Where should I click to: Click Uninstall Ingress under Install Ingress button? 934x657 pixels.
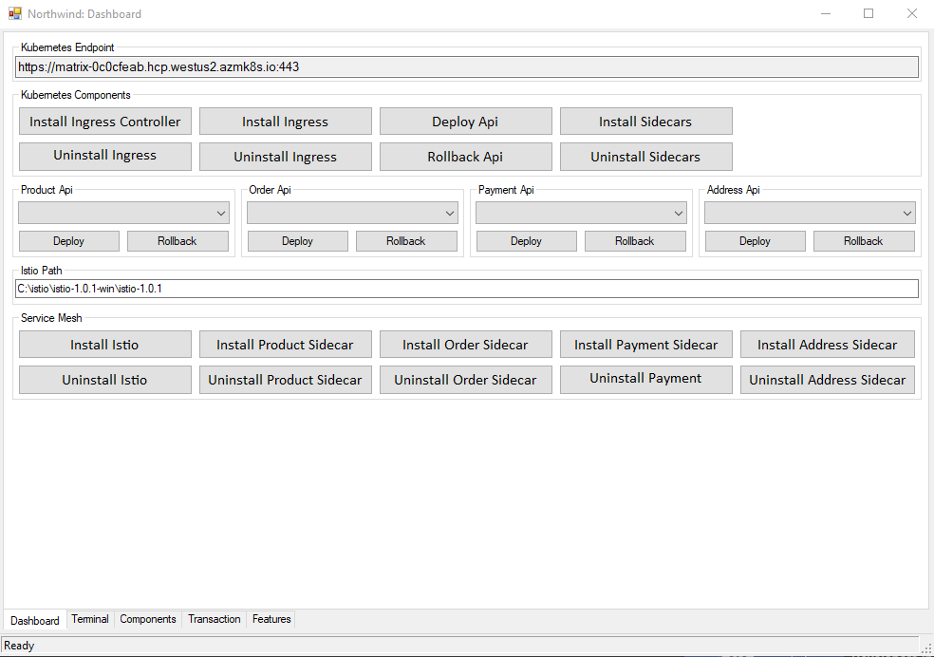point(286,157)
